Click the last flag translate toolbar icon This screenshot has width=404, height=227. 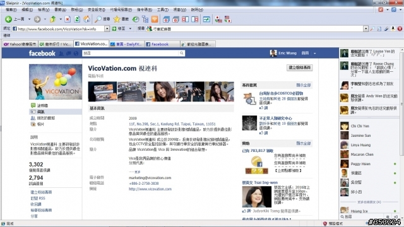click(228, 20)
